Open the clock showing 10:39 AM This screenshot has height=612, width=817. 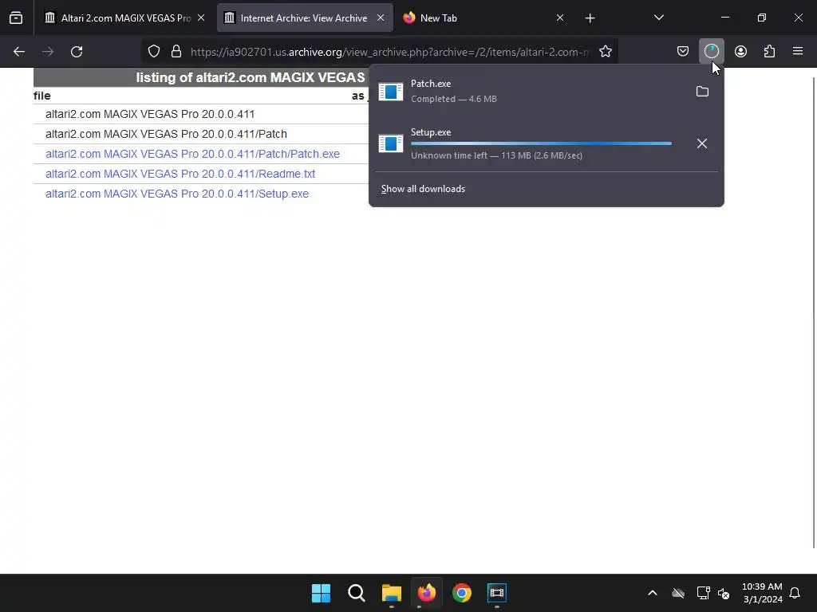click(x=762, y=593)
